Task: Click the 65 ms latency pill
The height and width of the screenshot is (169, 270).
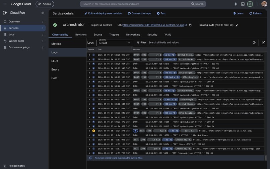Action: click(169, 55)
